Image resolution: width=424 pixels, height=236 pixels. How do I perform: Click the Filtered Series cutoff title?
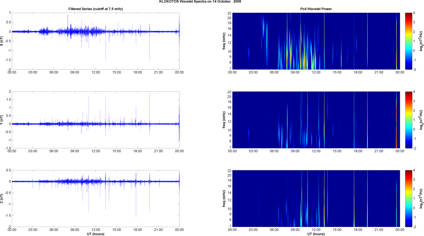click(x=95, y=9)
